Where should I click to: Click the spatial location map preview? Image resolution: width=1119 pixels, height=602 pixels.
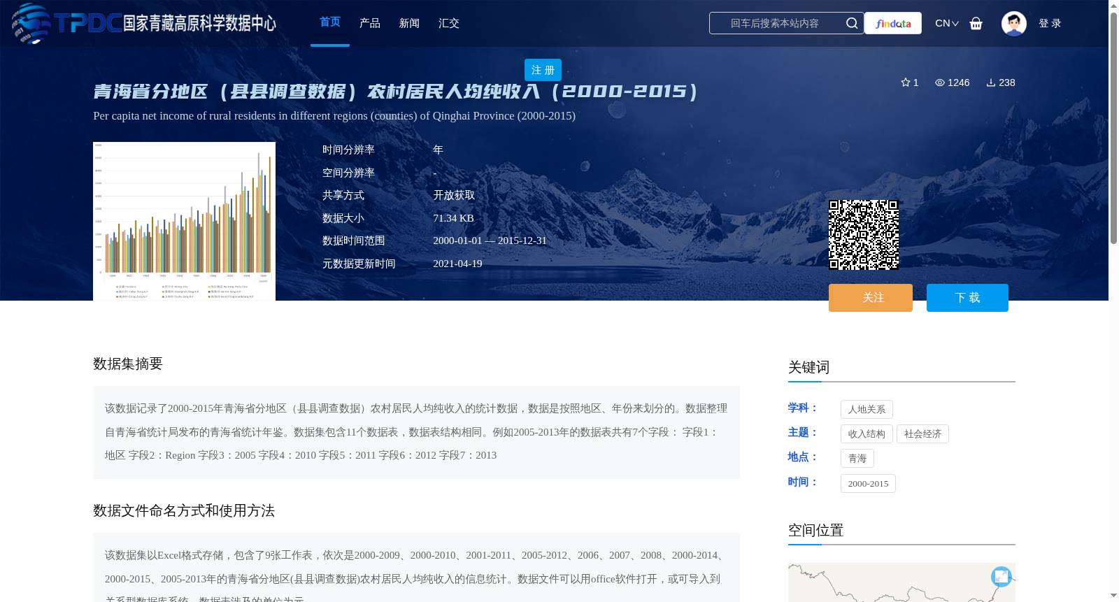tap(901, 582)
